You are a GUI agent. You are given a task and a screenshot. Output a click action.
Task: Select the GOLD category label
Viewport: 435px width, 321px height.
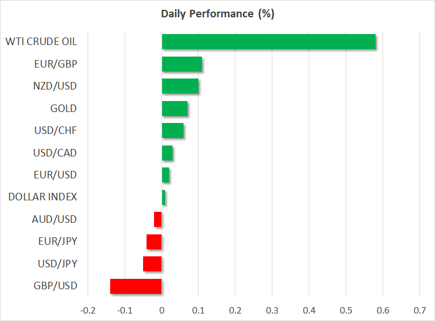pos(63,109)
